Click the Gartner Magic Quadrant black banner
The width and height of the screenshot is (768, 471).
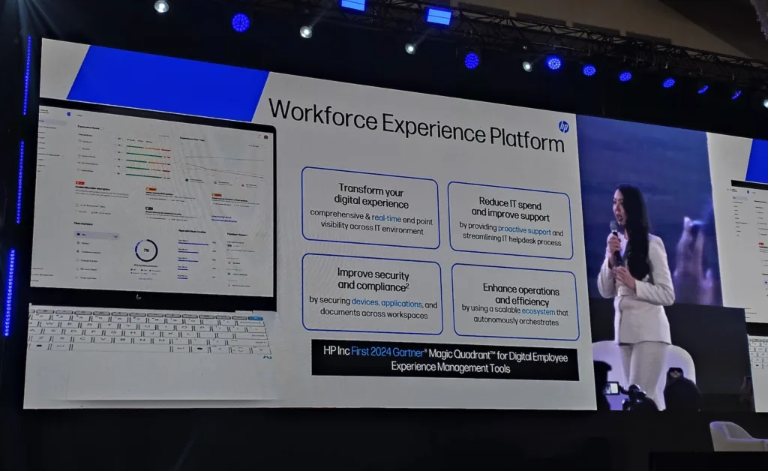pyautogui.click(x=445, y=361)
